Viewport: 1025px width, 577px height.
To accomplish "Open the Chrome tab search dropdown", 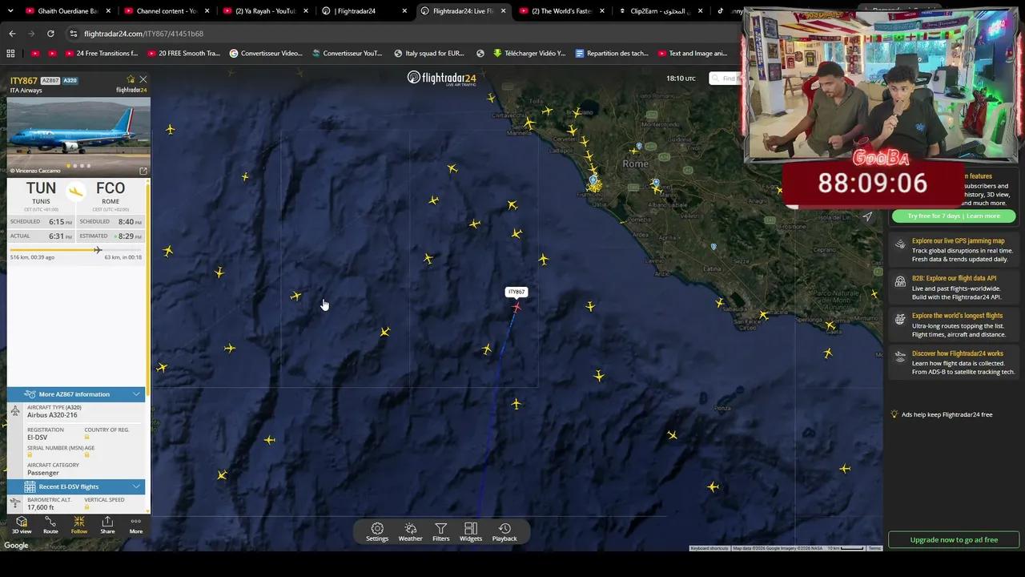I will [10, 11].
